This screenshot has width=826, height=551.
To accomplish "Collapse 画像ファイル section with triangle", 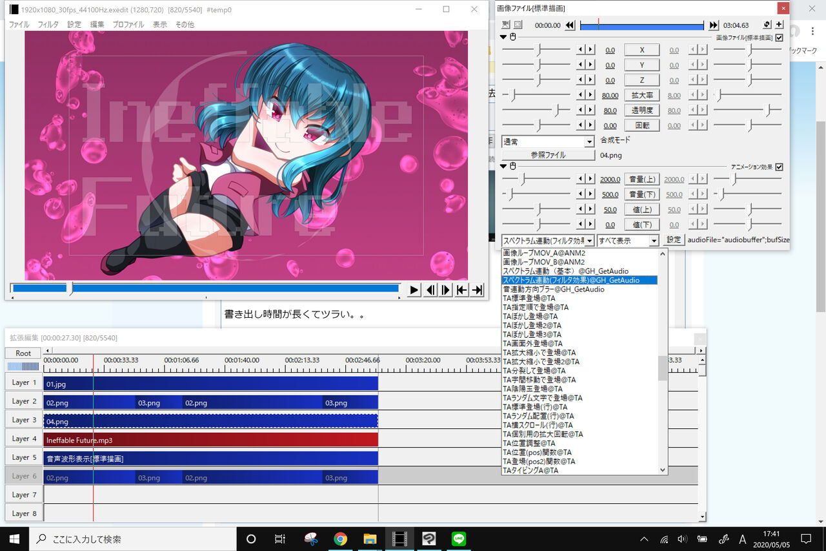I will tap(504, 37).
